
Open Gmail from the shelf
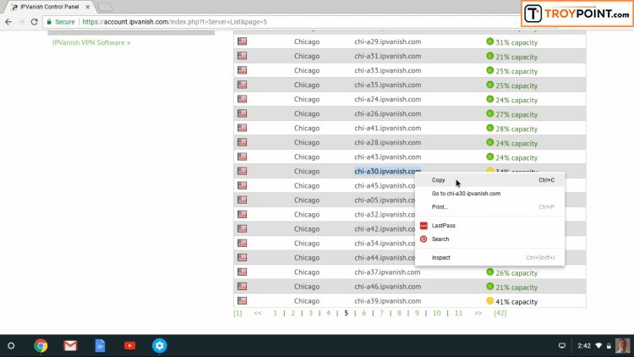70,346
